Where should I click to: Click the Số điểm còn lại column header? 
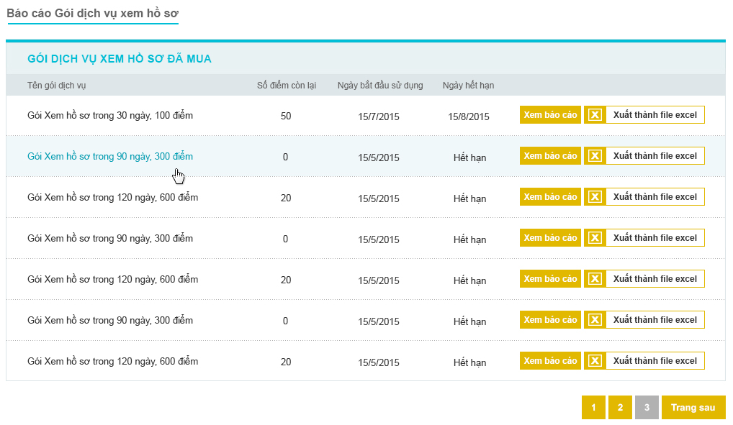click(x=287, y=86)
